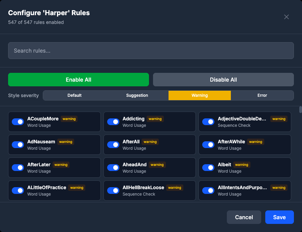Click the Disable All button
Image resolution: width=302 pixels, height=232 pixels.
pos(223,80)
